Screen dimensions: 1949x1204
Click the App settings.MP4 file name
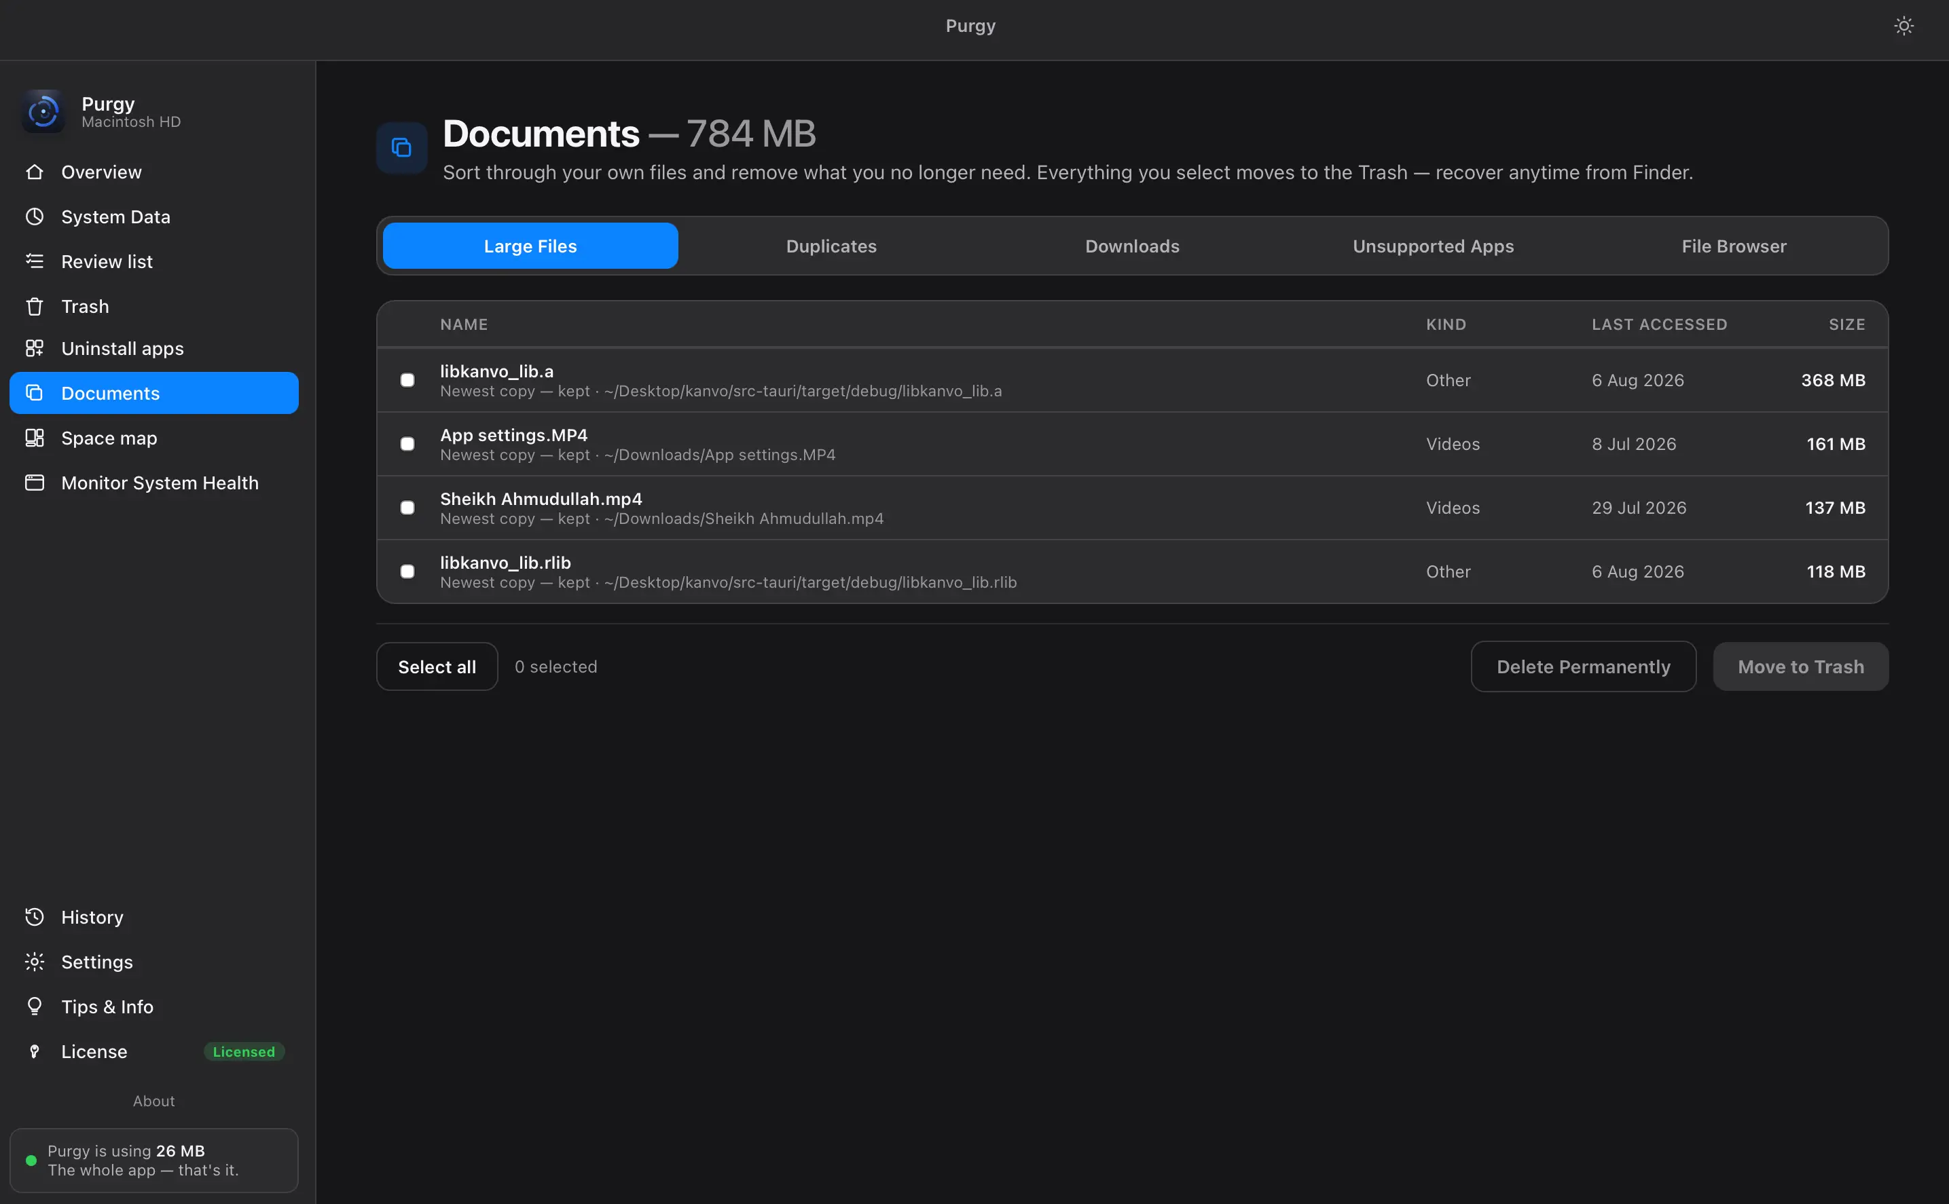(513, 435)
